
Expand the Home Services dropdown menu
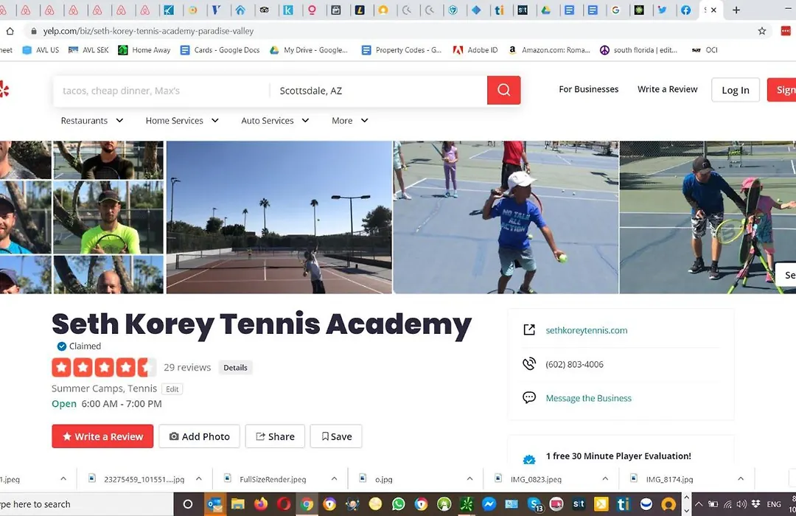(x=182, y=121)
